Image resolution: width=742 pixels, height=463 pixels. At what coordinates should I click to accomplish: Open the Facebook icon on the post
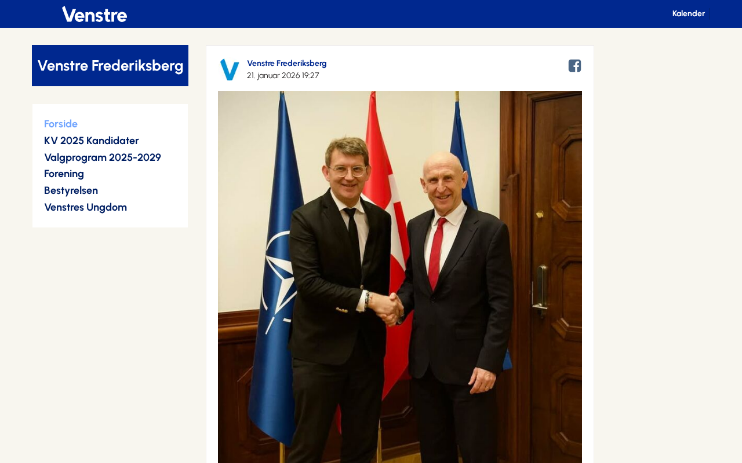(x=574, y=66)
